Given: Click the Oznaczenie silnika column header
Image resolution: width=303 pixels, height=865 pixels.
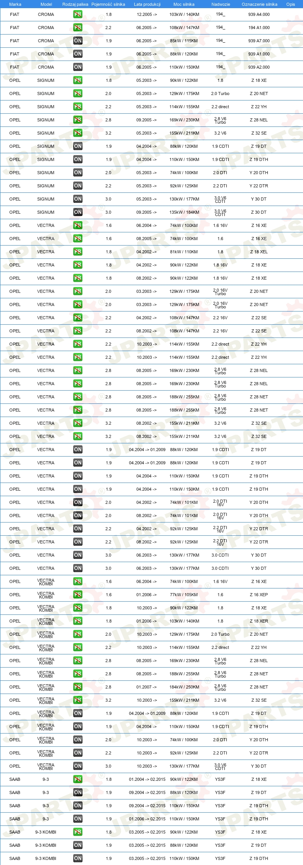Looking at the screenshot, I should pos(259,4).
